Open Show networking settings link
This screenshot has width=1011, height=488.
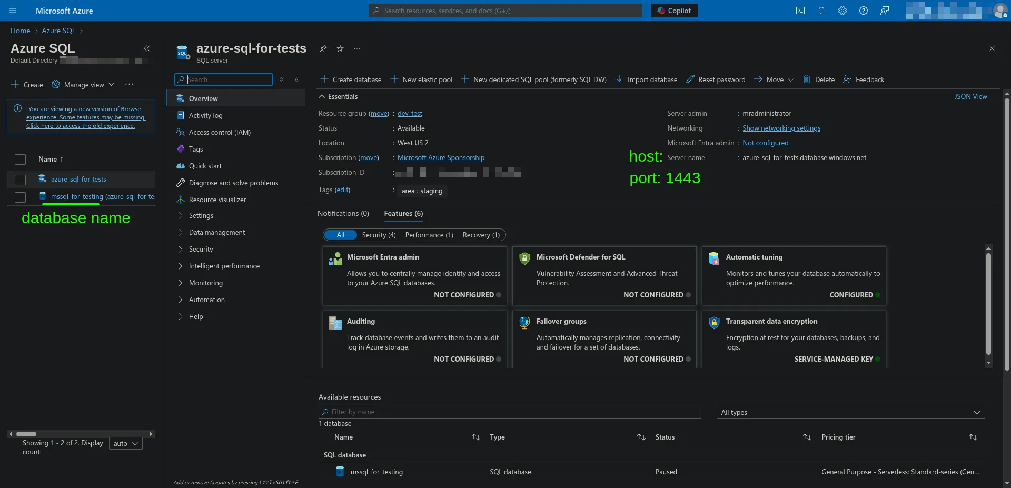tap(781, 128)
